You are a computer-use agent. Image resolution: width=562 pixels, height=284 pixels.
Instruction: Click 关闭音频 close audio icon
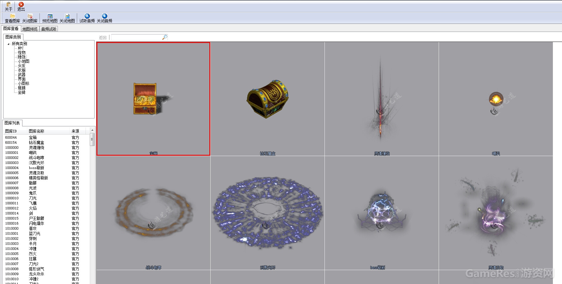(105, 16)
